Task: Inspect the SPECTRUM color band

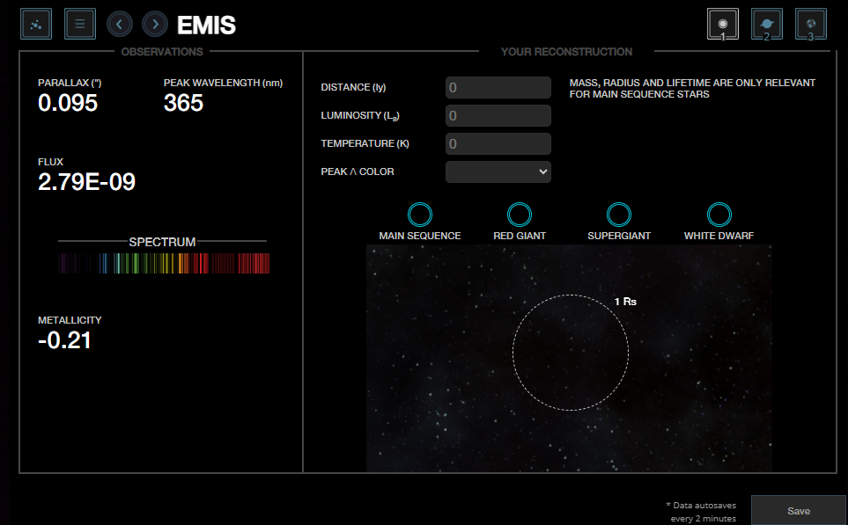Action: [x=162, y=262]
